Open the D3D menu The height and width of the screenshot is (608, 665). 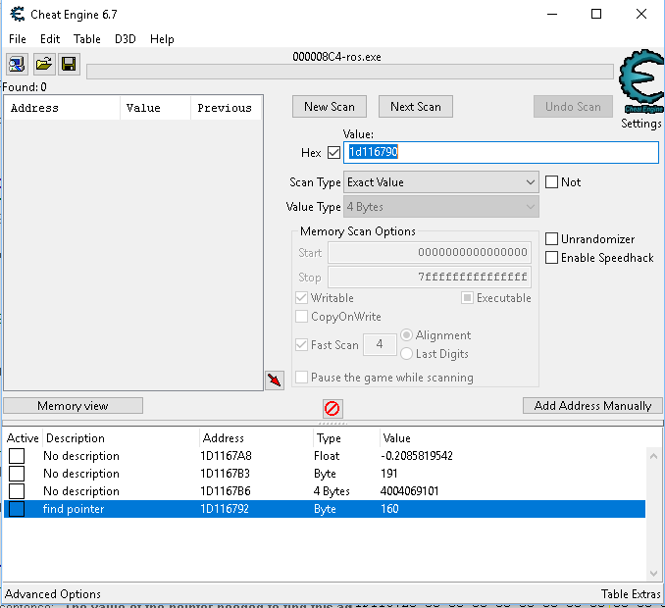point(126,39)
